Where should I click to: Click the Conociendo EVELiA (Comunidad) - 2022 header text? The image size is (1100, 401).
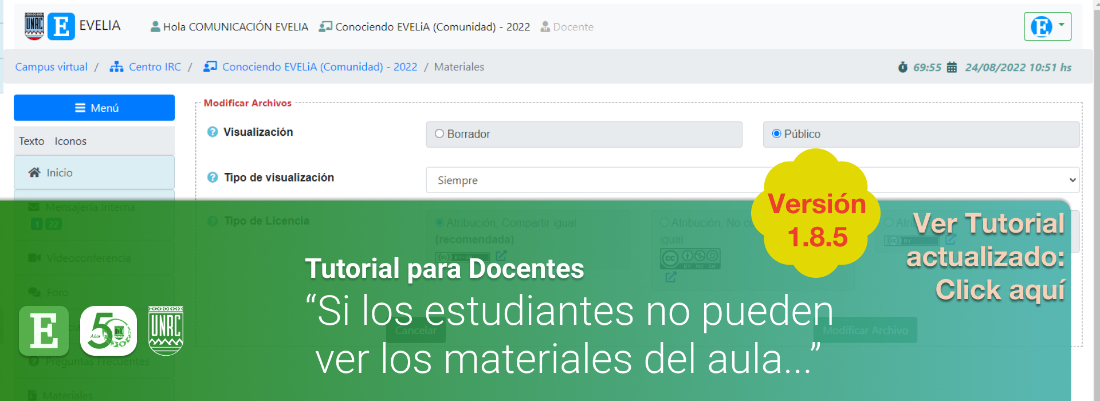click(x=433, y=27)
